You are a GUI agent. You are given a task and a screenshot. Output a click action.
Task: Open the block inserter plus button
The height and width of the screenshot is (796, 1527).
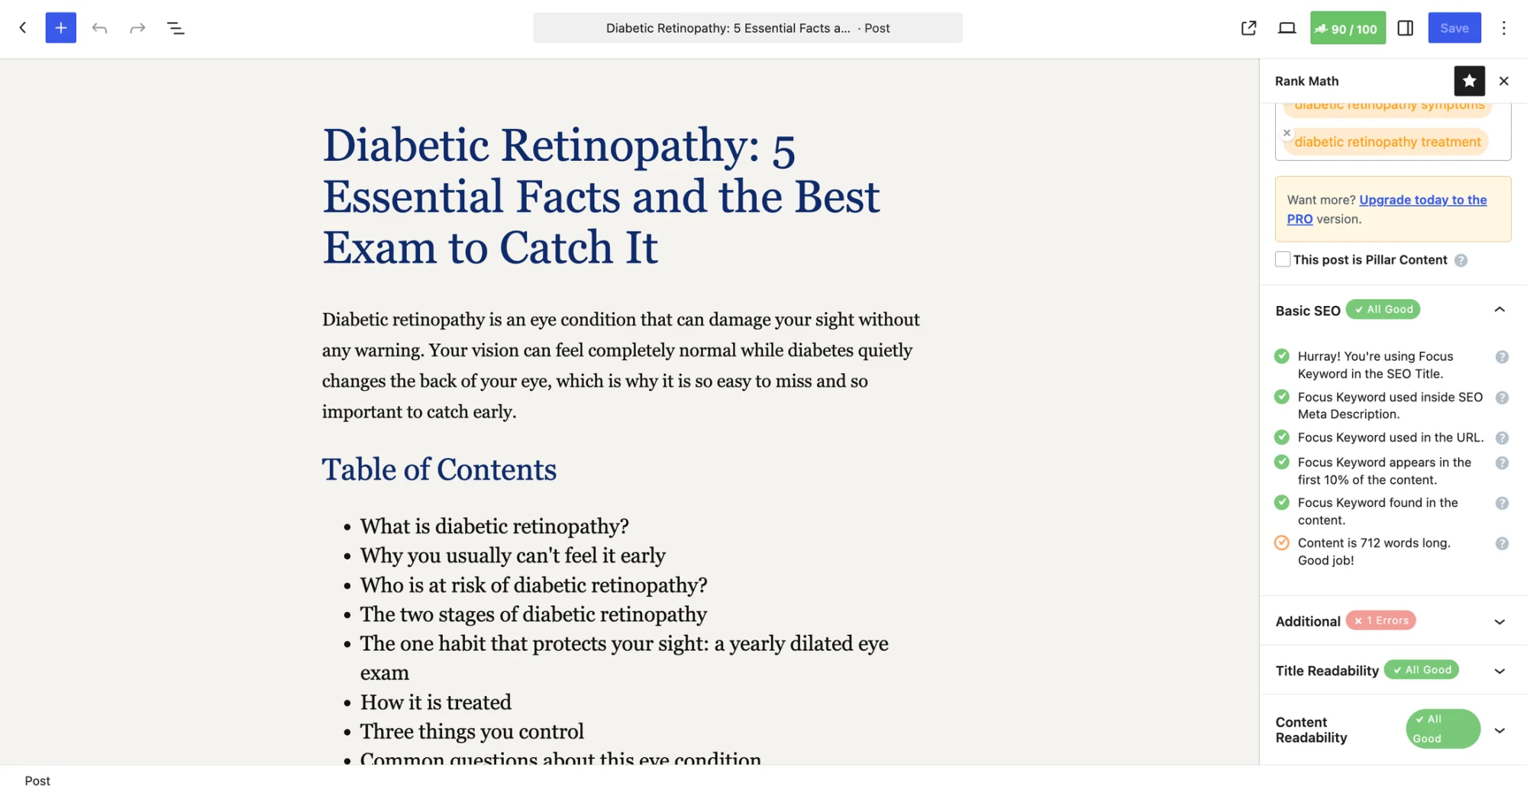click(x=61, y=28)
